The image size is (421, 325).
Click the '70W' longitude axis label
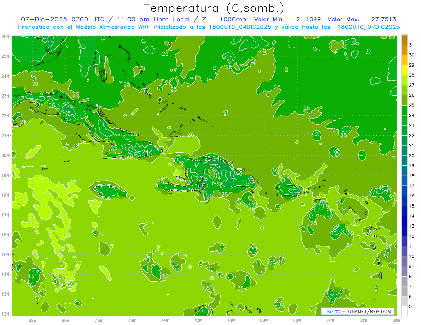pyautogui.click(x=231, y=320)
